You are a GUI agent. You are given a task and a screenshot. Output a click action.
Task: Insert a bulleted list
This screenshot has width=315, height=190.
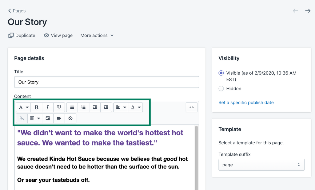(x=72, y=107)
